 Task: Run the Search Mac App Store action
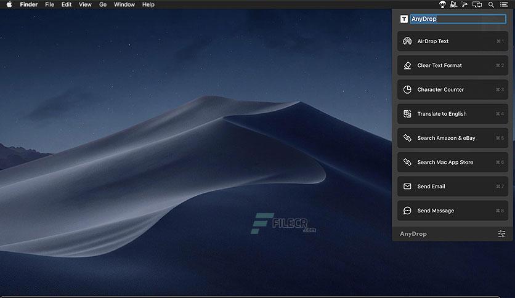pos(453,162)
